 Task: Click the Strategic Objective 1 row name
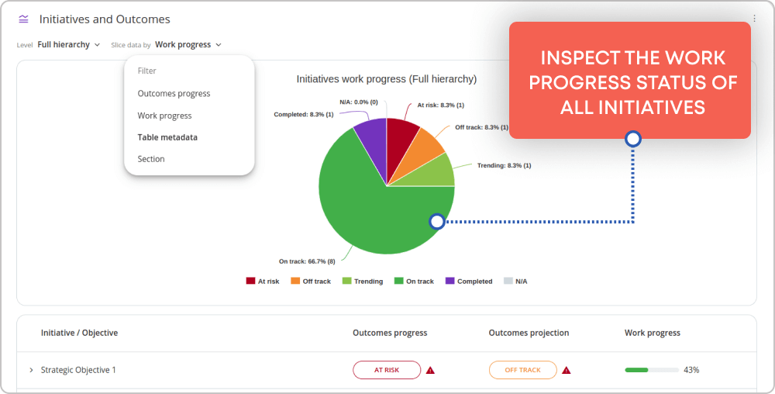click(78, 370)
